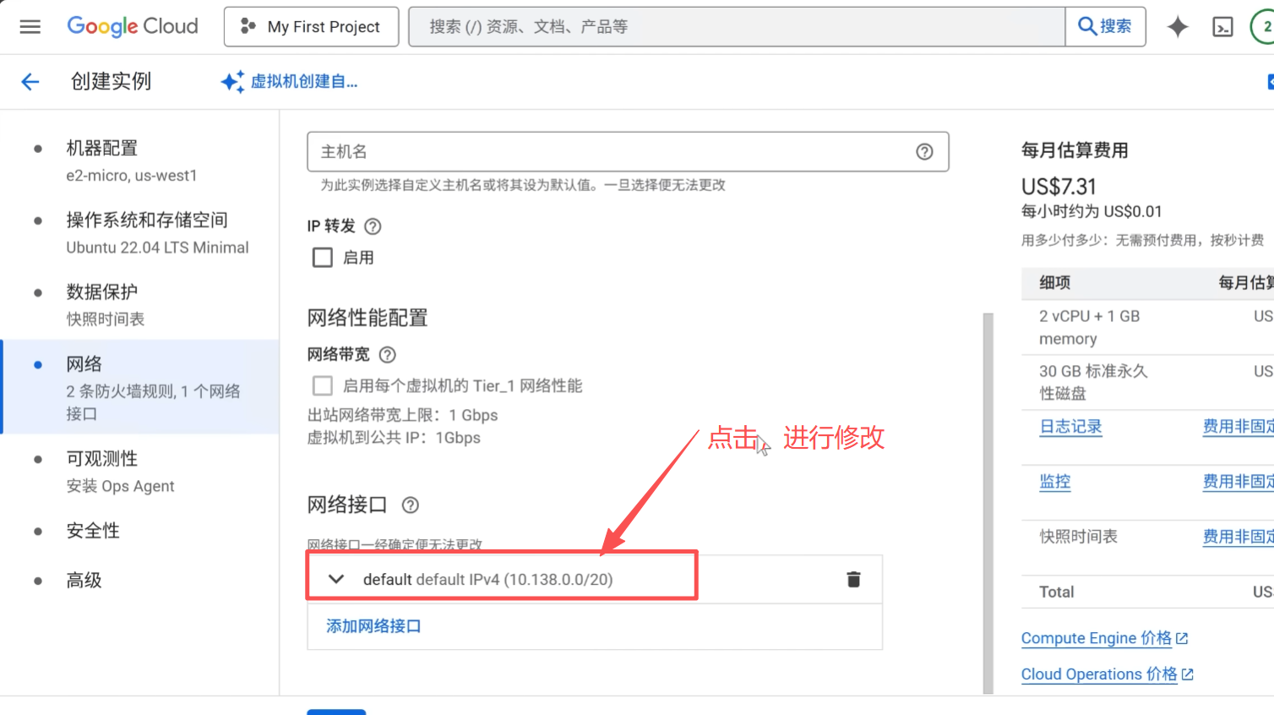Expand the default IPv4 network interface

click(335, 579)
